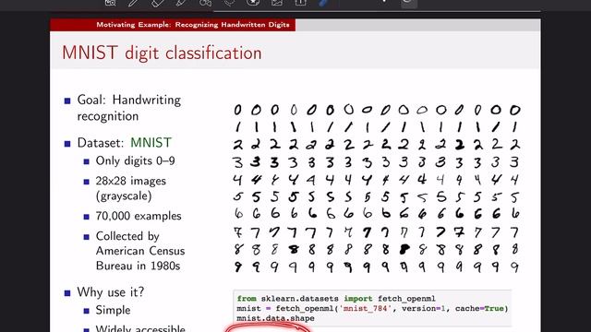591x332 pixels.
Task: Click the 'Widely accessible' sub-bullet
Action: pyautogui.click(x=140, y=328)
